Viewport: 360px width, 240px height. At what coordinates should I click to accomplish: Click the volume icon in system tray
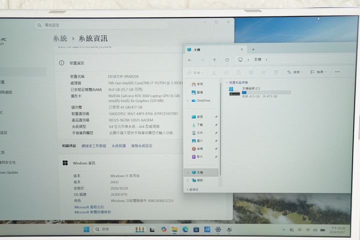coord(315,230)
